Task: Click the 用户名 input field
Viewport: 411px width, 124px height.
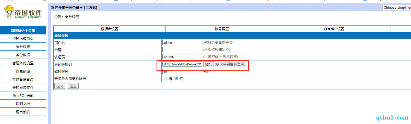Action: (x=182, y=43)
